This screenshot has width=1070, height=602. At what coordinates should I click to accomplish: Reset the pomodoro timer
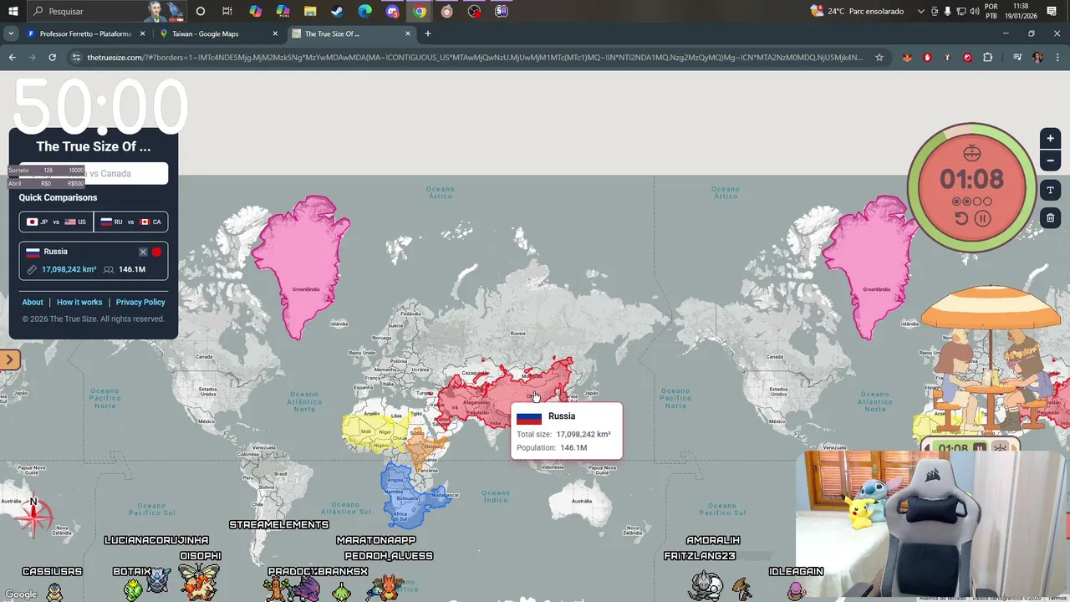pos(961,218)
